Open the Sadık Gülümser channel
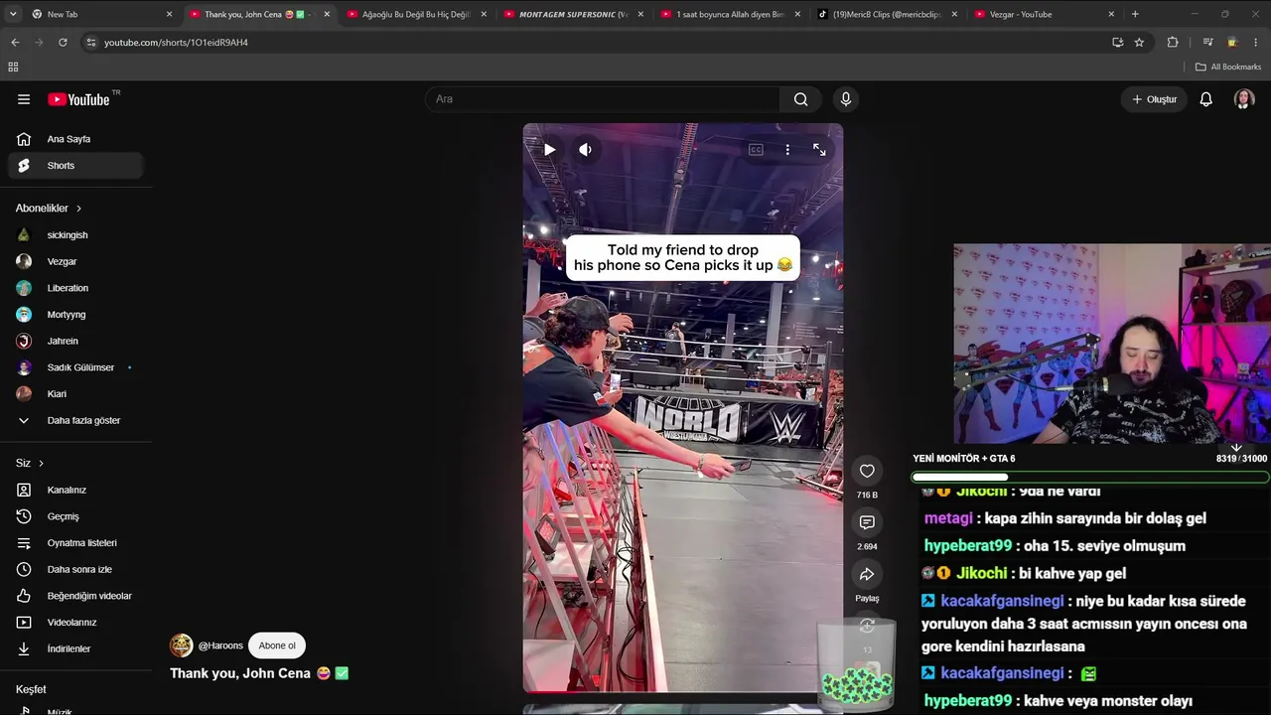This screenshot has width=1271, height=715. [74, 367]
